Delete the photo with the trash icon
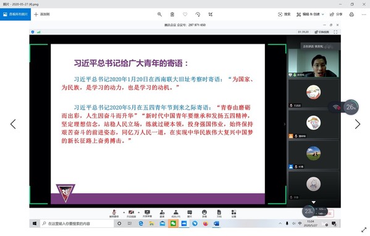 tap(172, 14)
